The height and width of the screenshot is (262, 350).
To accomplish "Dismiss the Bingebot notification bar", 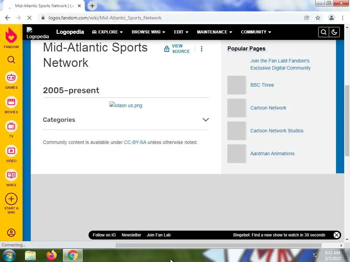I will pos(337,235).
